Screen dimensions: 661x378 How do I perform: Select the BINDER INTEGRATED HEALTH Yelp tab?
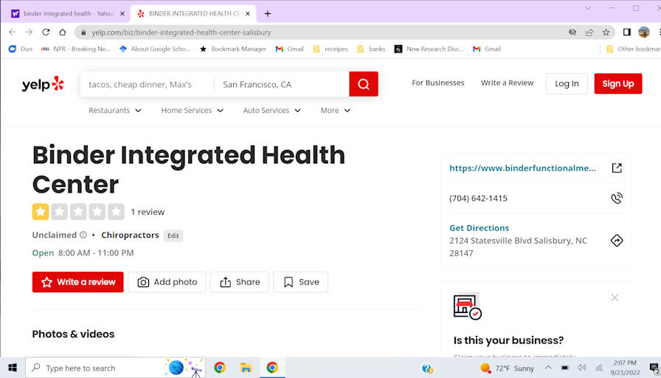pyautogui.click(x=194, y=13)
